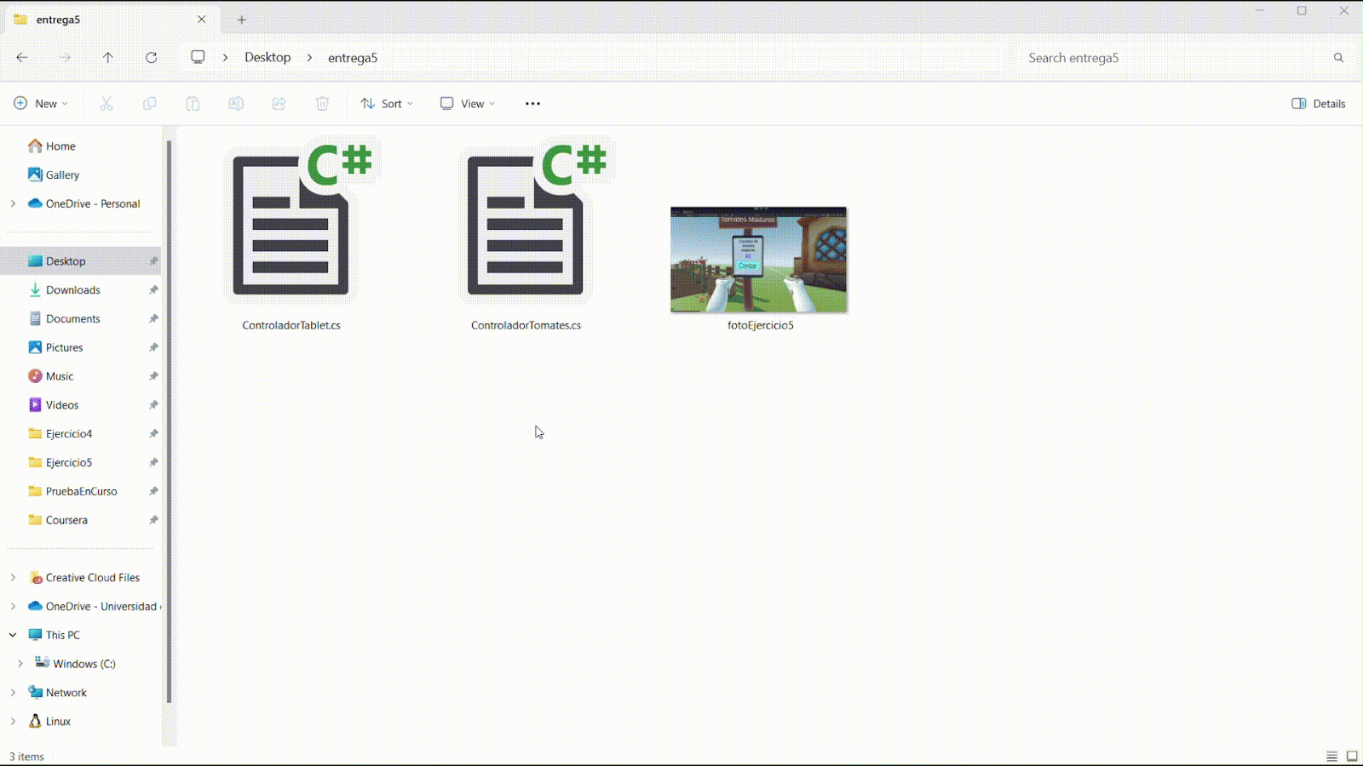1363x766 pixels.
Task: Expand chevron before Desktop breadcrumb
Action: pyautogui.click(x=225, y=57)
